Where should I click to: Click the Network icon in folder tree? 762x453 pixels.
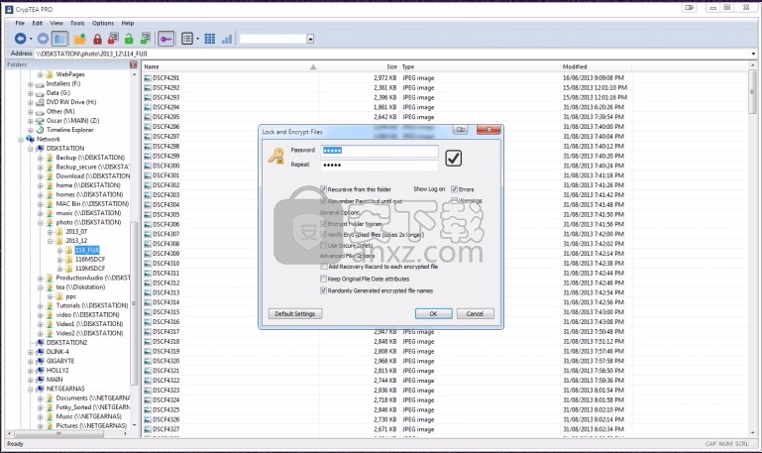pyautogui.click(x=31, y=139)
